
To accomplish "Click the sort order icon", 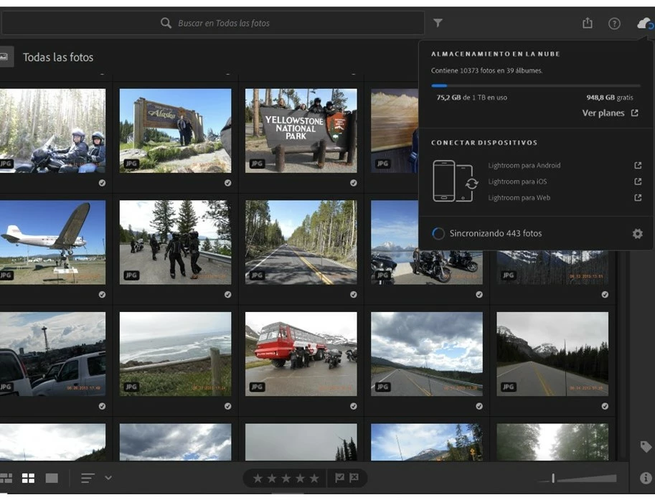I will 88,478.
